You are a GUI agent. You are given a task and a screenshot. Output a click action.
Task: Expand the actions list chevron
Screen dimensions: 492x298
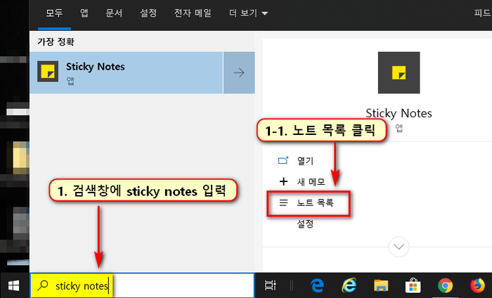point(399,247)
